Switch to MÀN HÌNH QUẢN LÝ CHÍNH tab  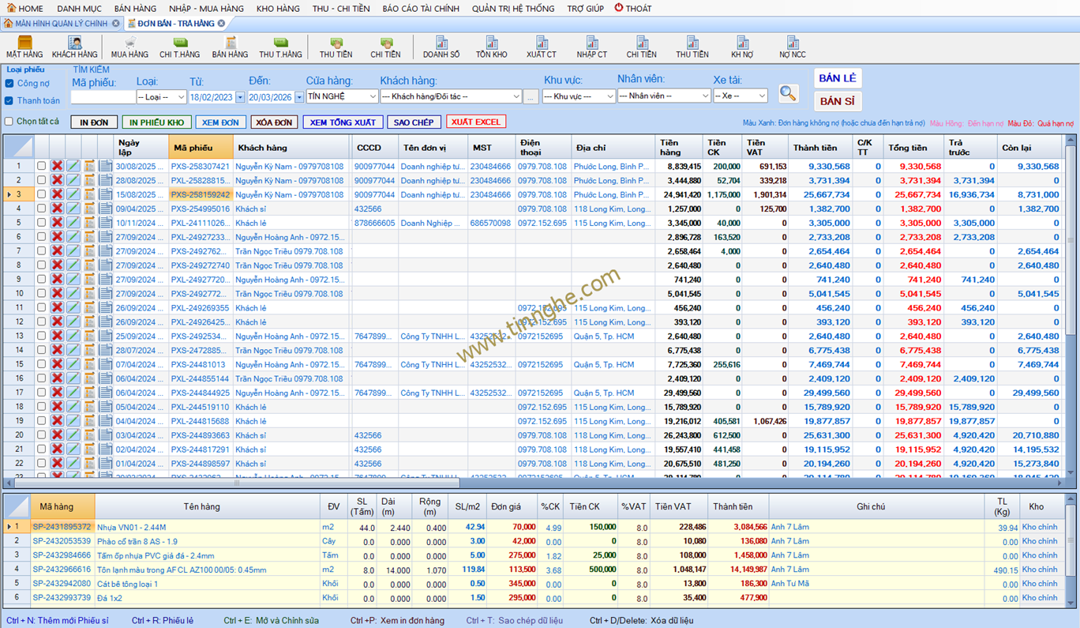[x=60, y=24]
